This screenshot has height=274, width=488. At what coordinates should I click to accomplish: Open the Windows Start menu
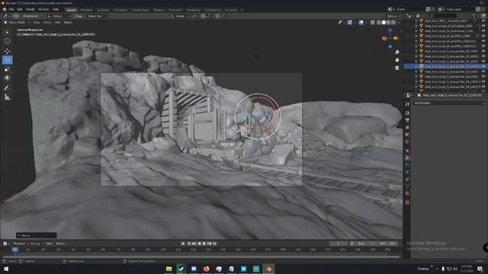click(x=5, y=269)
